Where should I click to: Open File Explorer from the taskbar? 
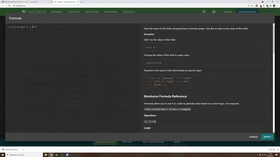pyautogui.click(x=45, y=155)
